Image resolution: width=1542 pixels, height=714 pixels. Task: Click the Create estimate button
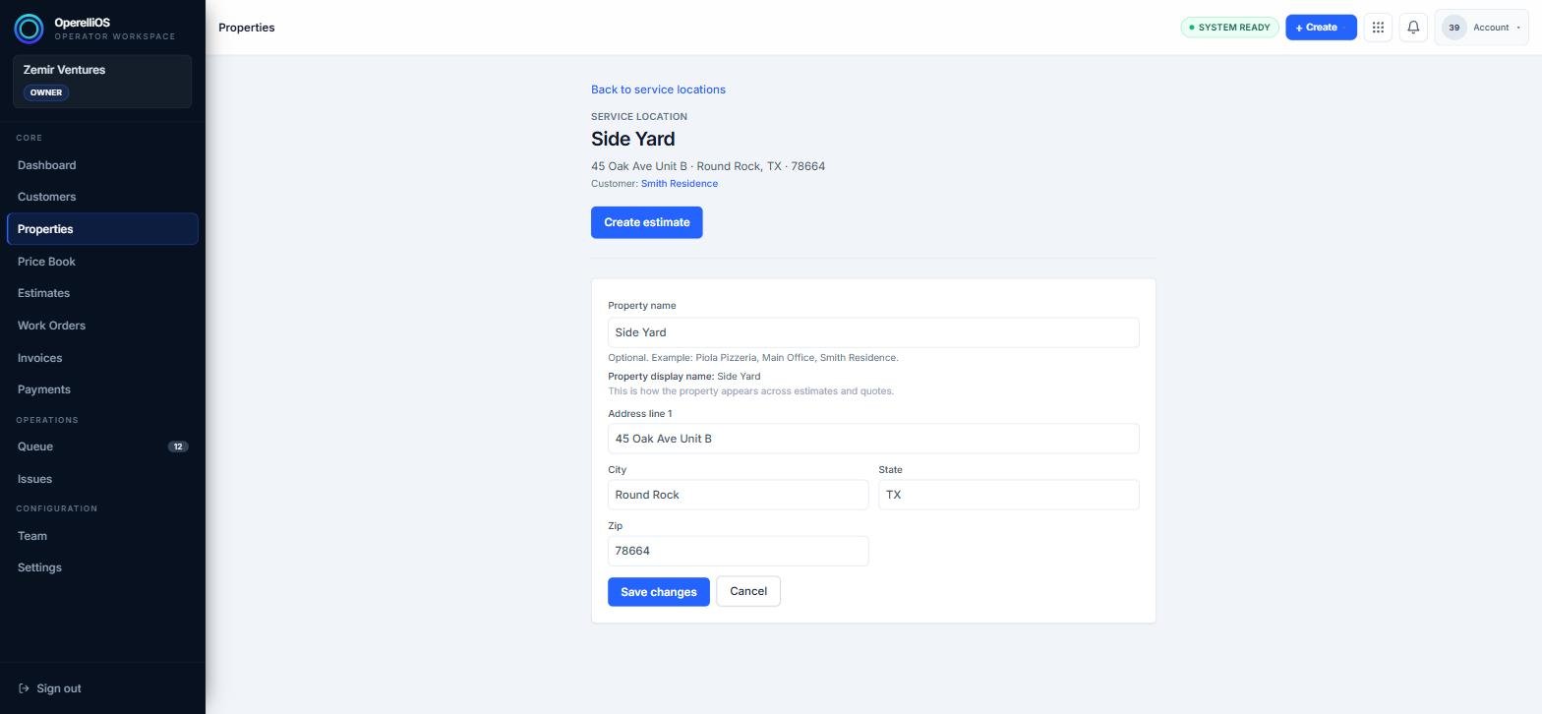[647, 222]
